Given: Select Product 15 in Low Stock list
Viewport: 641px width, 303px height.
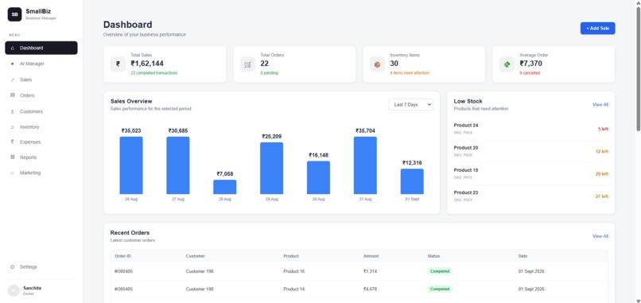Looking at the screenshot, I should (530, 174).
